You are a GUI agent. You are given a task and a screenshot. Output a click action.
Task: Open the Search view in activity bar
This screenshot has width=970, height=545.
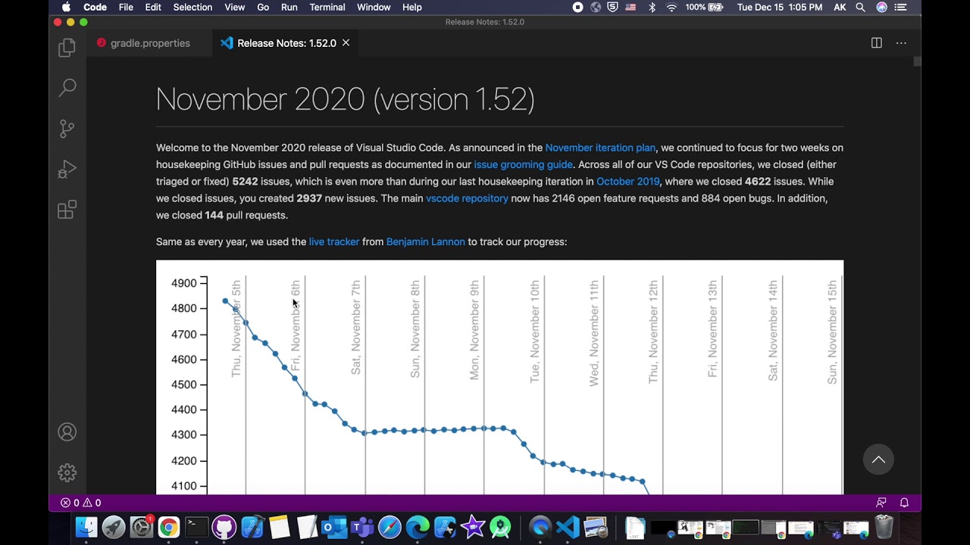(67, 88)
